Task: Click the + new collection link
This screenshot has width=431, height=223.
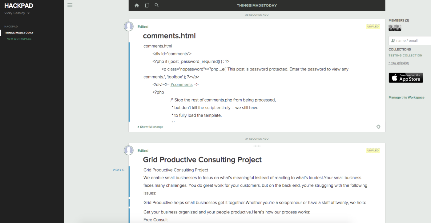Action: [399, 63]
